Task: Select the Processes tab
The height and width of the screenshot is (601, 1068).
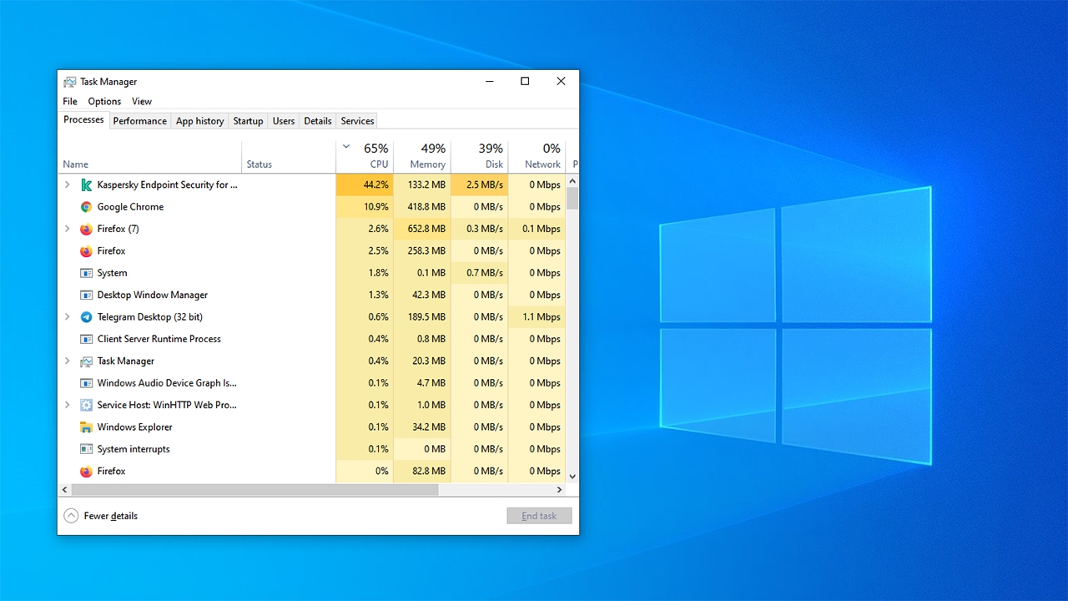Action: [x=83, y=119]
